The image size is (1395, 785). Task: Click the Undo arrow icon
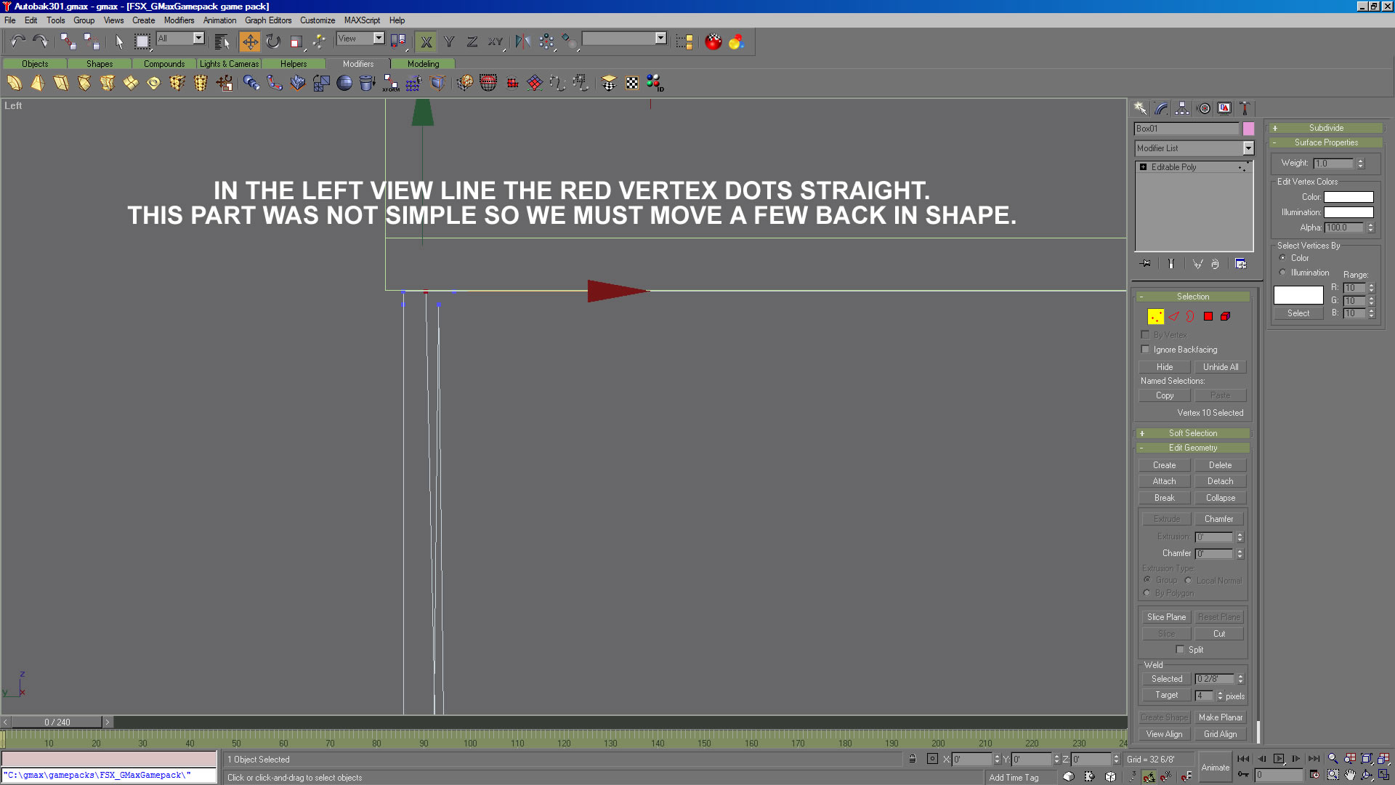(17, 41)
